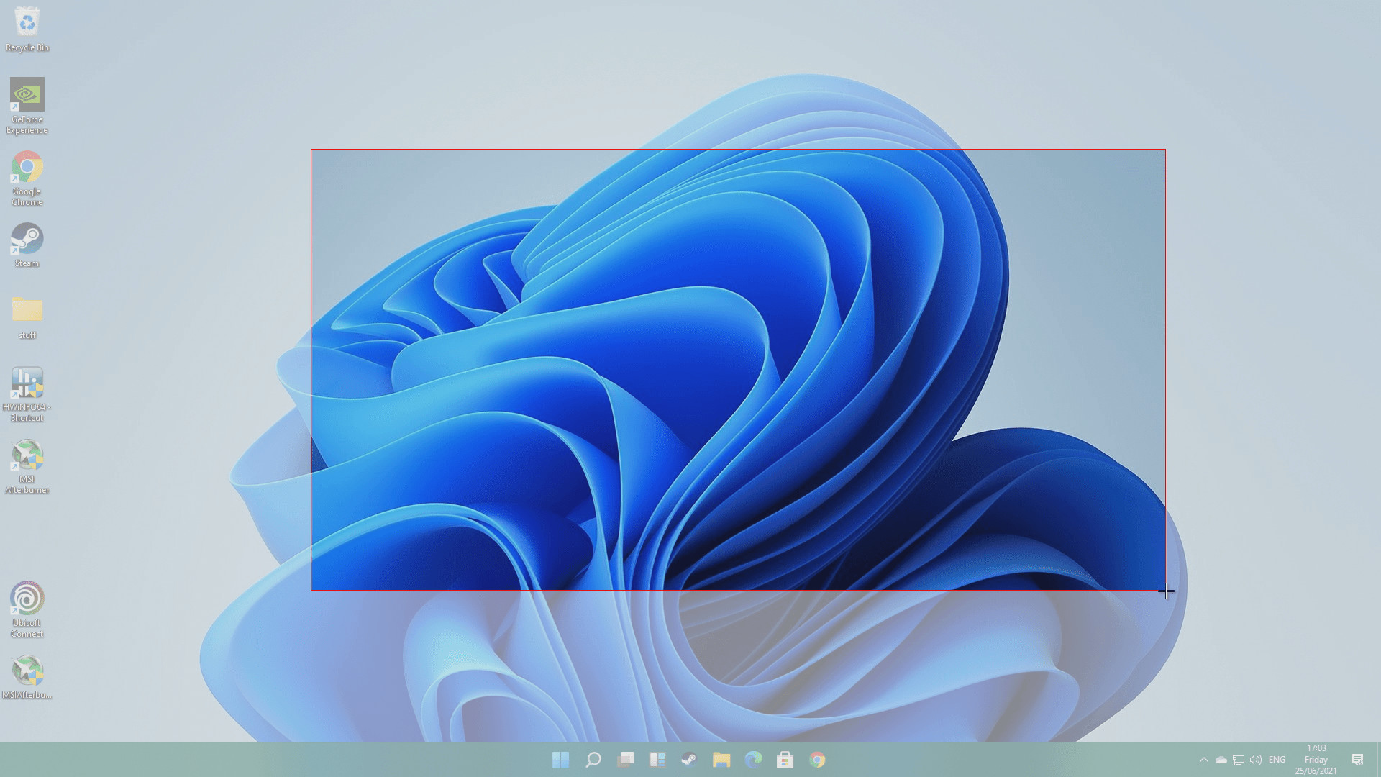Open taskbar Search magnifier
The image size is (1381, 777).
coord(593,760)
